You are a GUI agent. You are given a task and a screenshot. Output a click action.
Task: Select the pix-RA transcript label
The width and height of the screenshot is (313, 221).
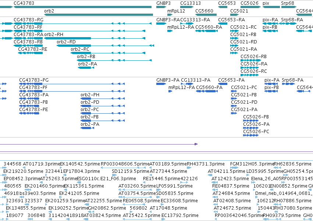click(270, 20)
